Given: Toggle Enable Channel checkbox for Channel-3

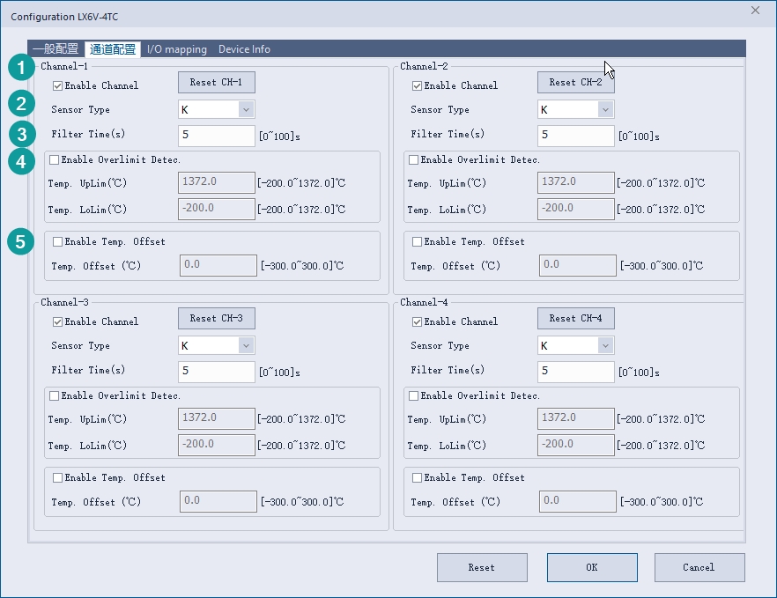Looking at the screenshot, I should tap(57, 321).
